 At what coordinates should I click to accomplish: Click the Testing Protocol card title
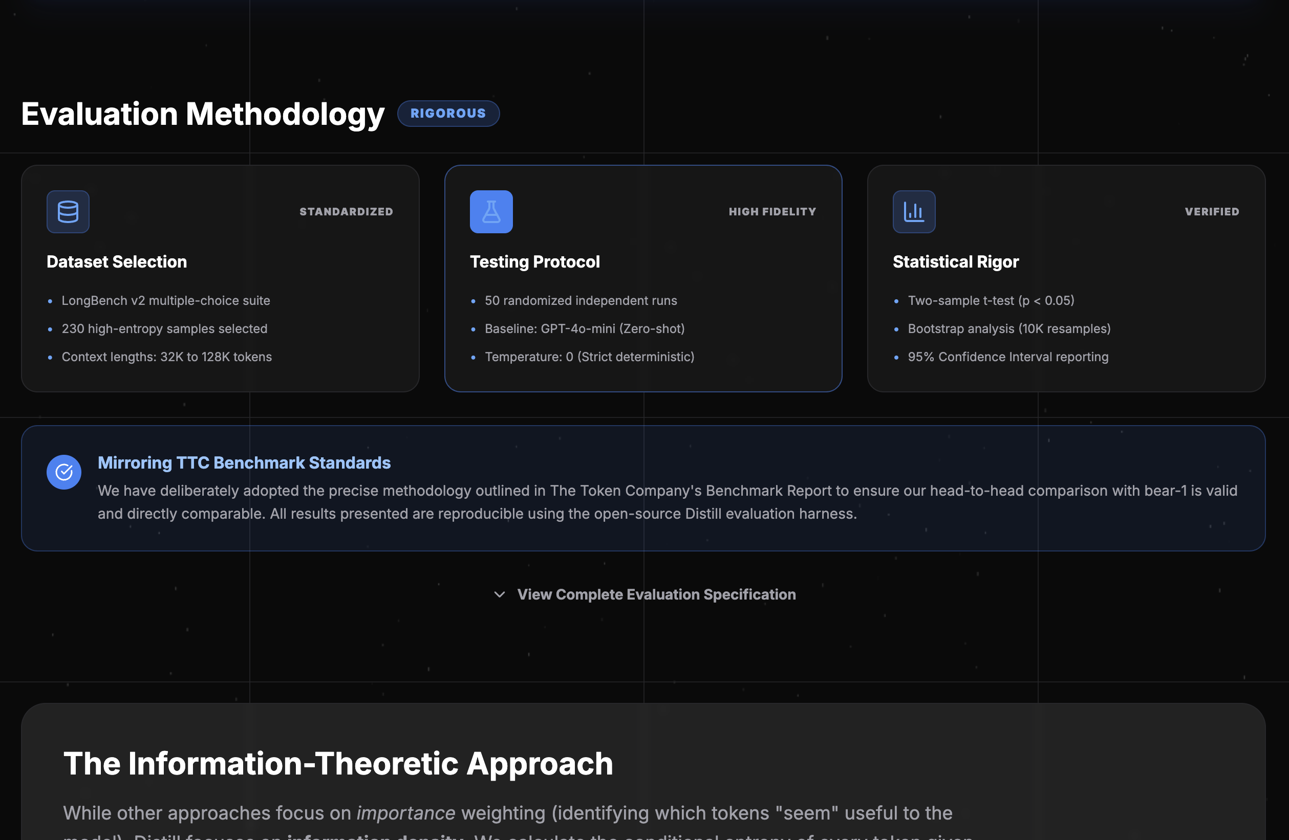pyautogui.click(x=534, y=262)
